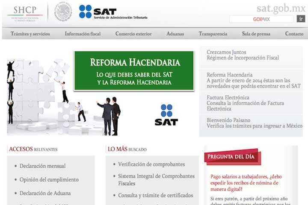
Task: Open Sala de prensa section
Action: [256, 34]
